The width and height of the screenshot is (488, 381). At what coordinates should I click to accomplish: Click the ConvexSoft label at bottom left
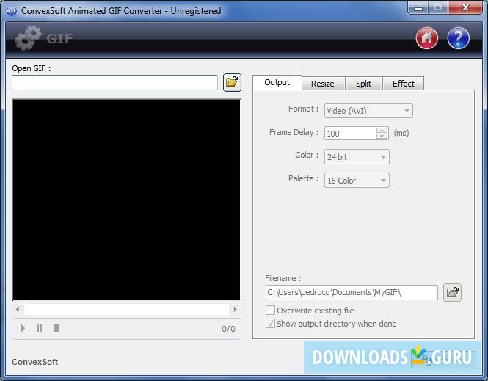(x=35, y=362)
